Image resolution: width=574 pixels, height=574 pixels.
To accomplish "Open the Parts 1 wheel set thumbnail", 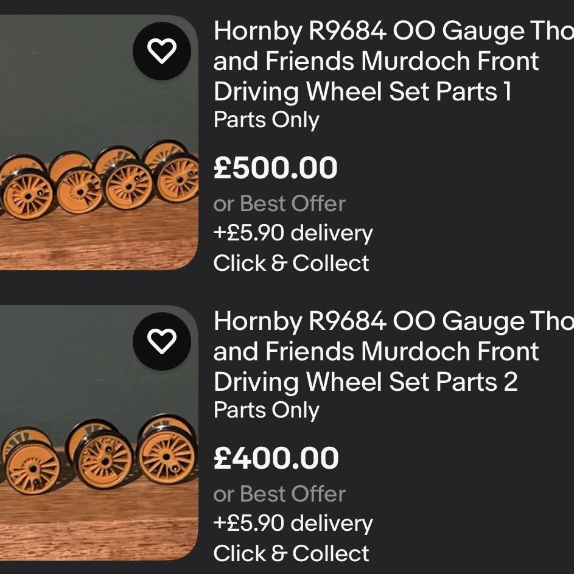I will click(x=99, y=142).
